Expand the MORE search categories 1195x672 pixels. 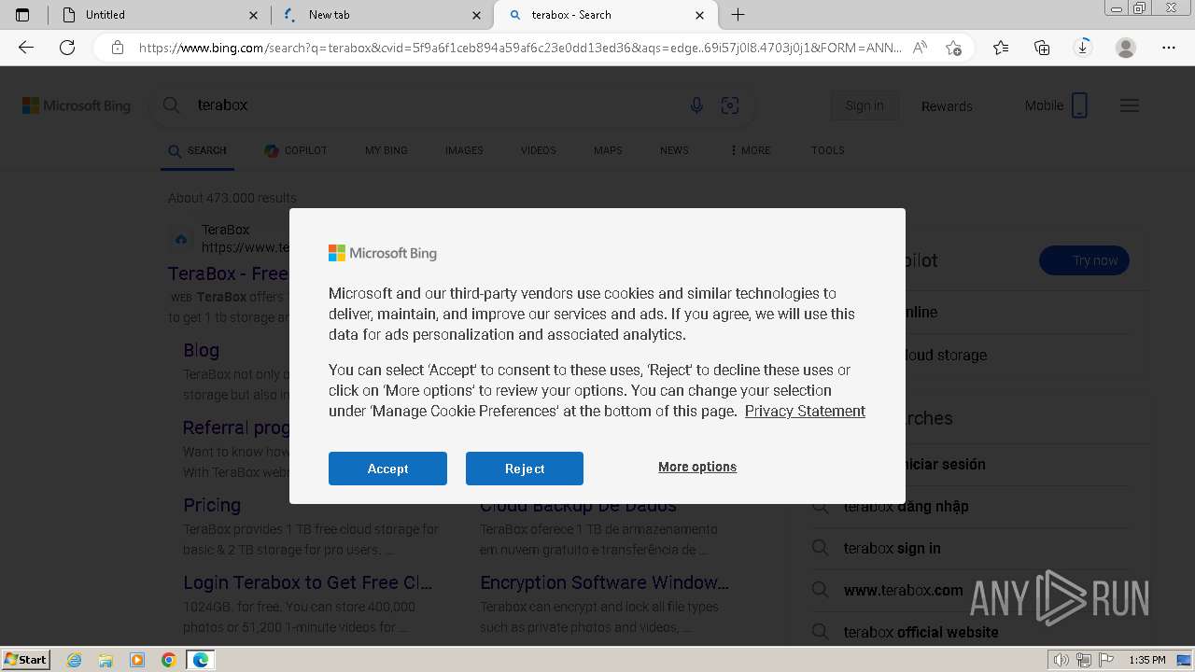click(x=751, y=150)
